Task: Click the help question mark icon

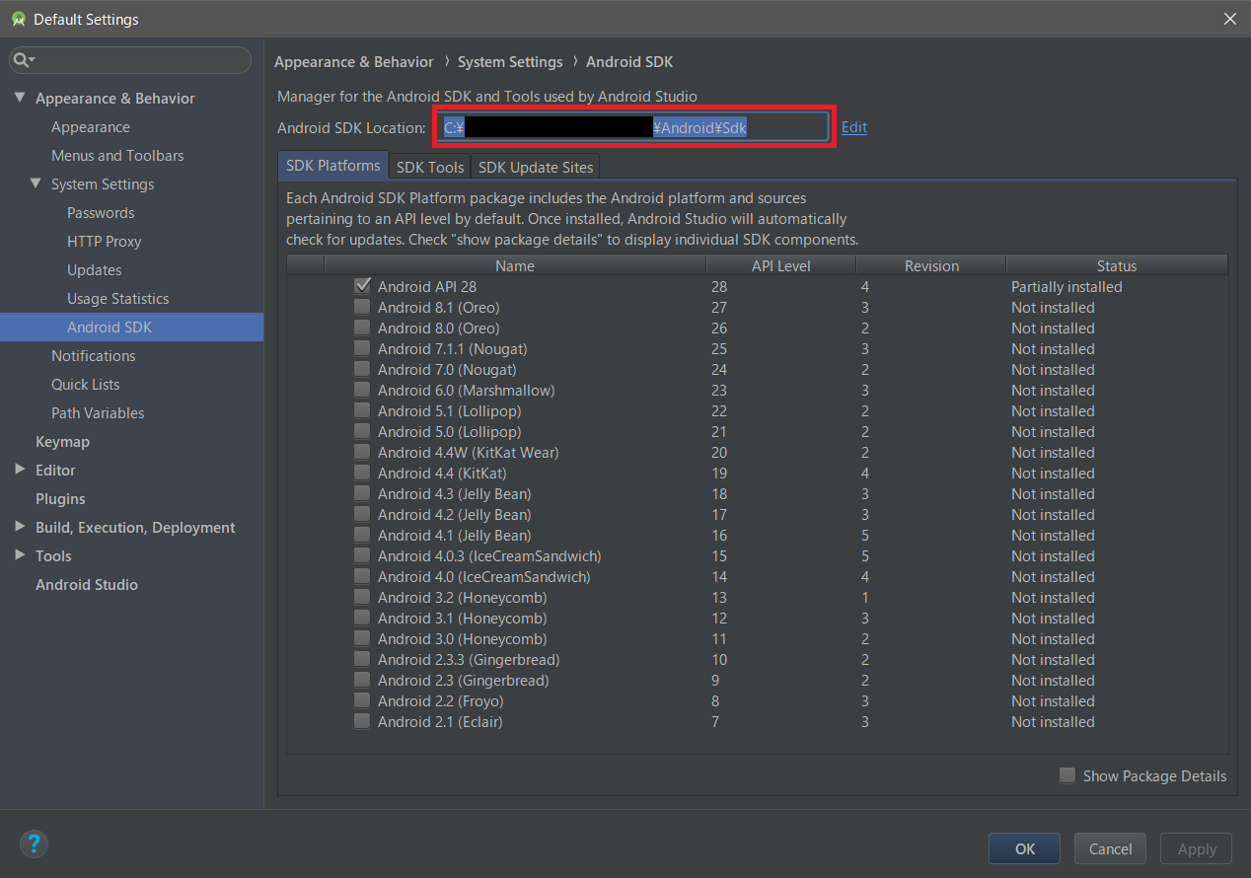Action: click(x=34, y=843)
